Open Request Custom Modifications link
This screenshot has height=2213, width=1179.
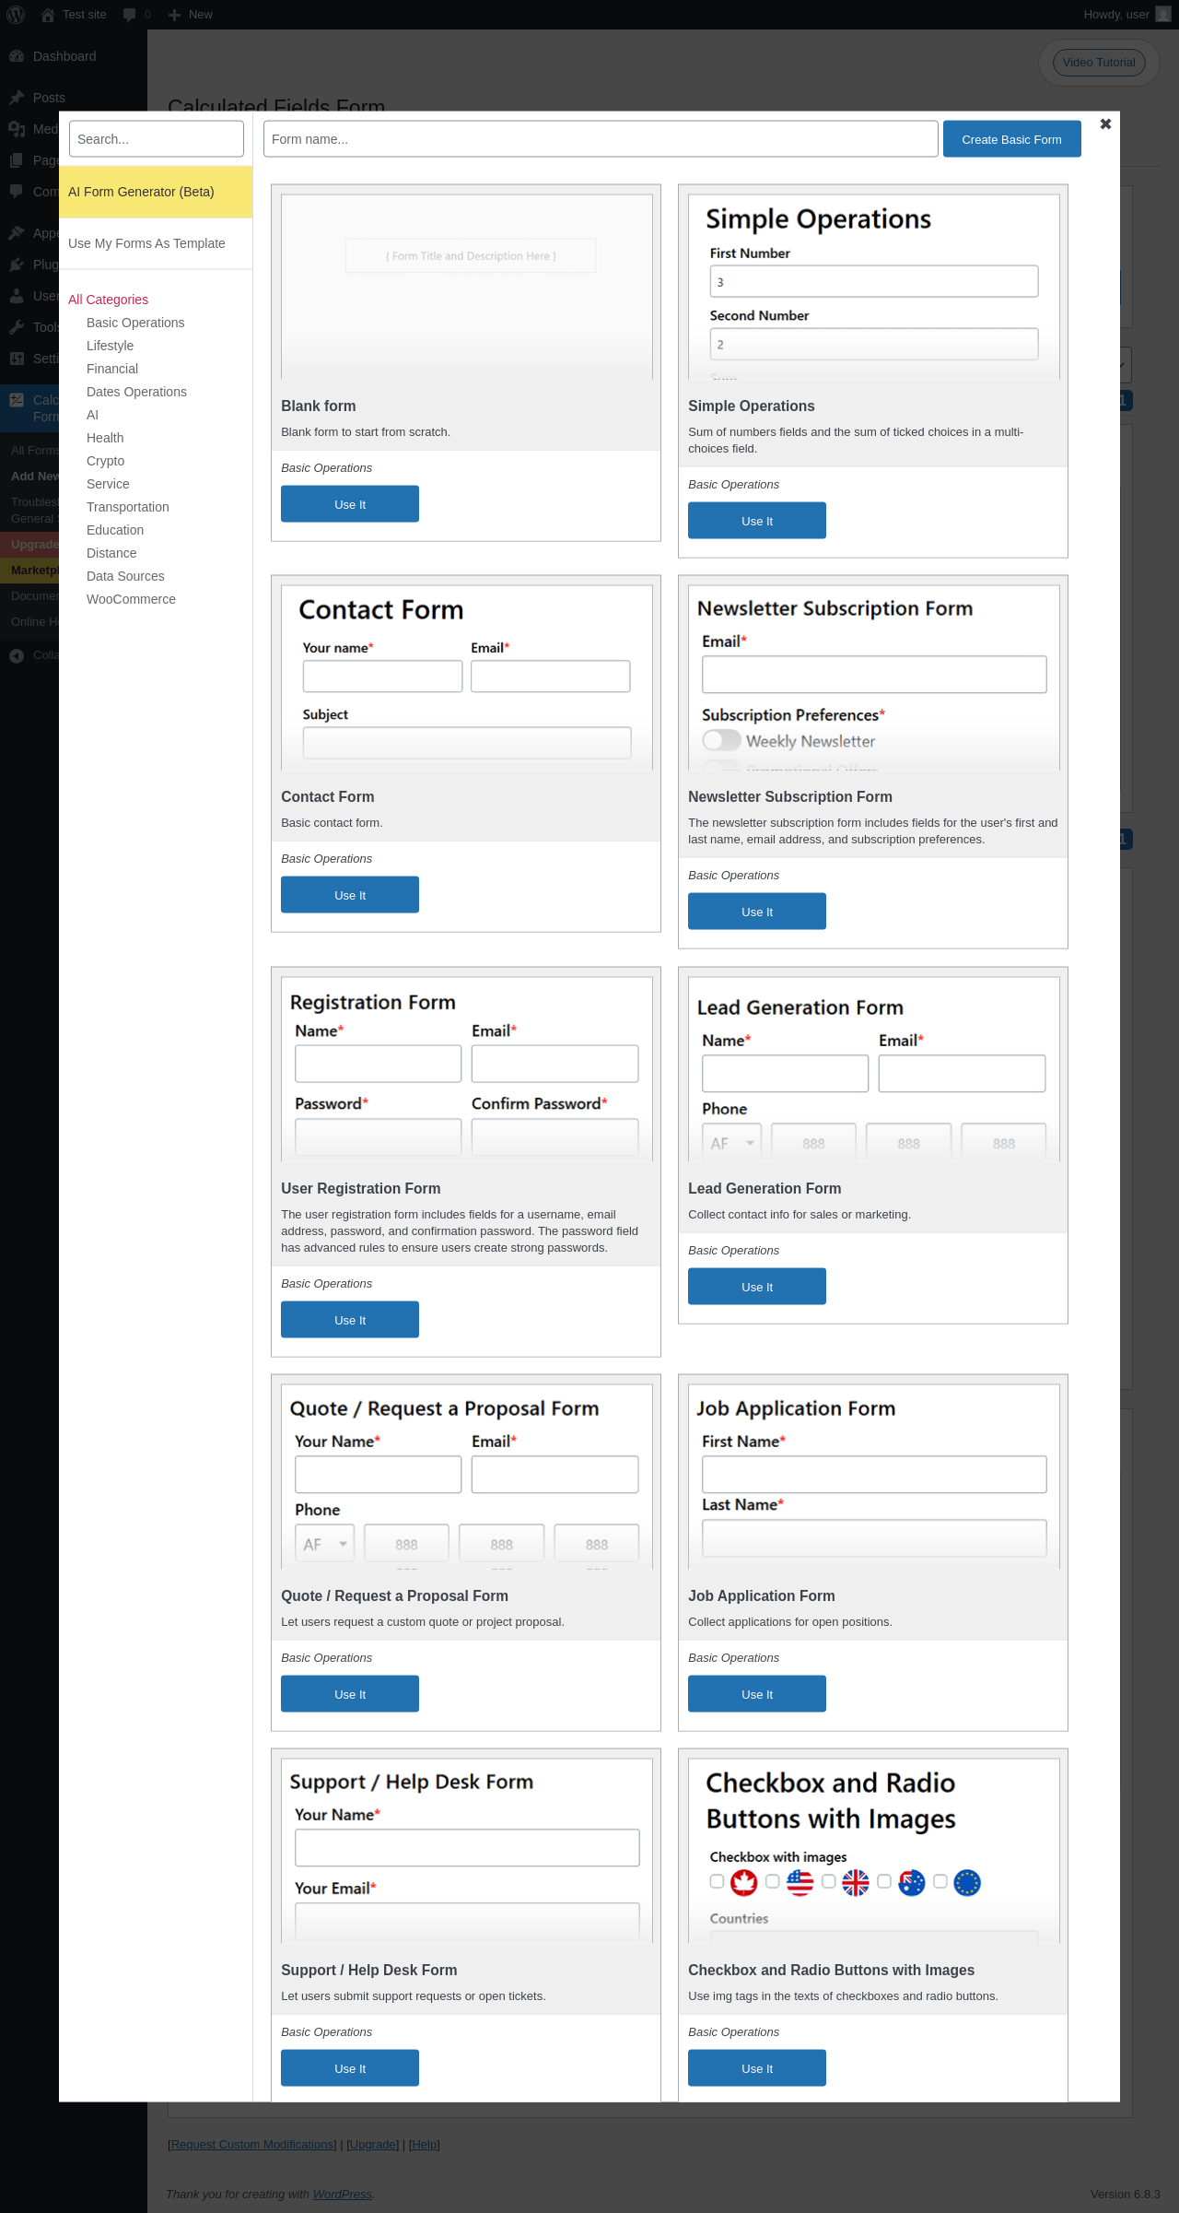click(253, 2145)
